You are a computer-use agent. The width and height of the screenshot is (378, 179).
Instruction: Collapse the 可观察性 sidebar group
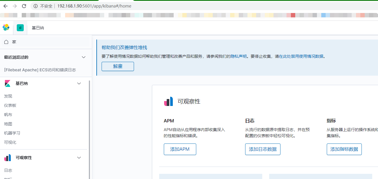pos(79,158)
